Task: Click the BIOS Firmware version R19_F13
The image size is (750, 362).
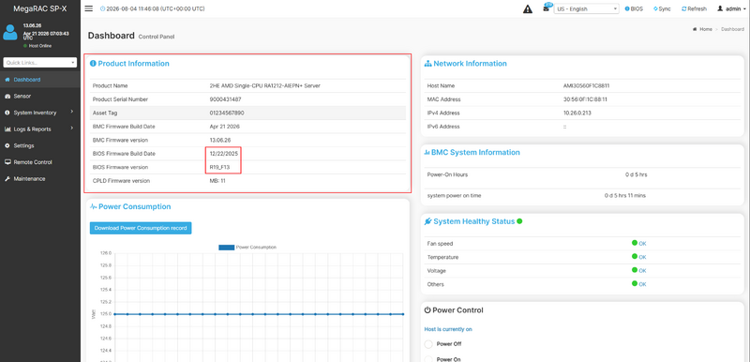Action: pos(219,167)
